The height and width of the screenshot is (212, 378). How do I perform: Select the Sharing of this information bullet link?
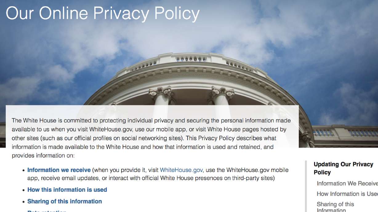pos(64,201)
